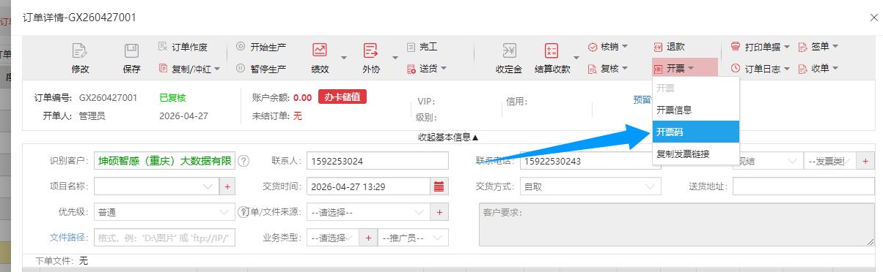Click the order number GX260427001 text

(x=108, y=97)
